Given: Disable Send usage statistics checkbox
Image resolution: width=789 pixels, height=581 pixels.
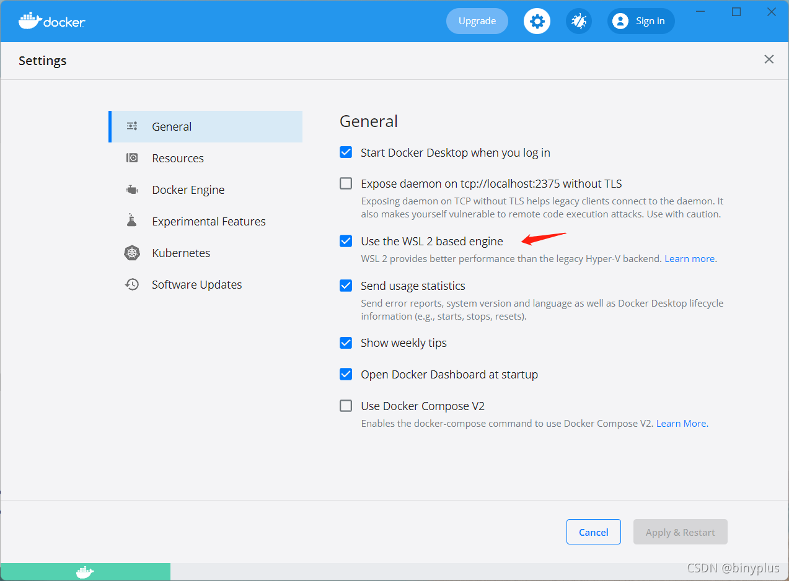Looking at the screenshot, I should coord(346,286).
